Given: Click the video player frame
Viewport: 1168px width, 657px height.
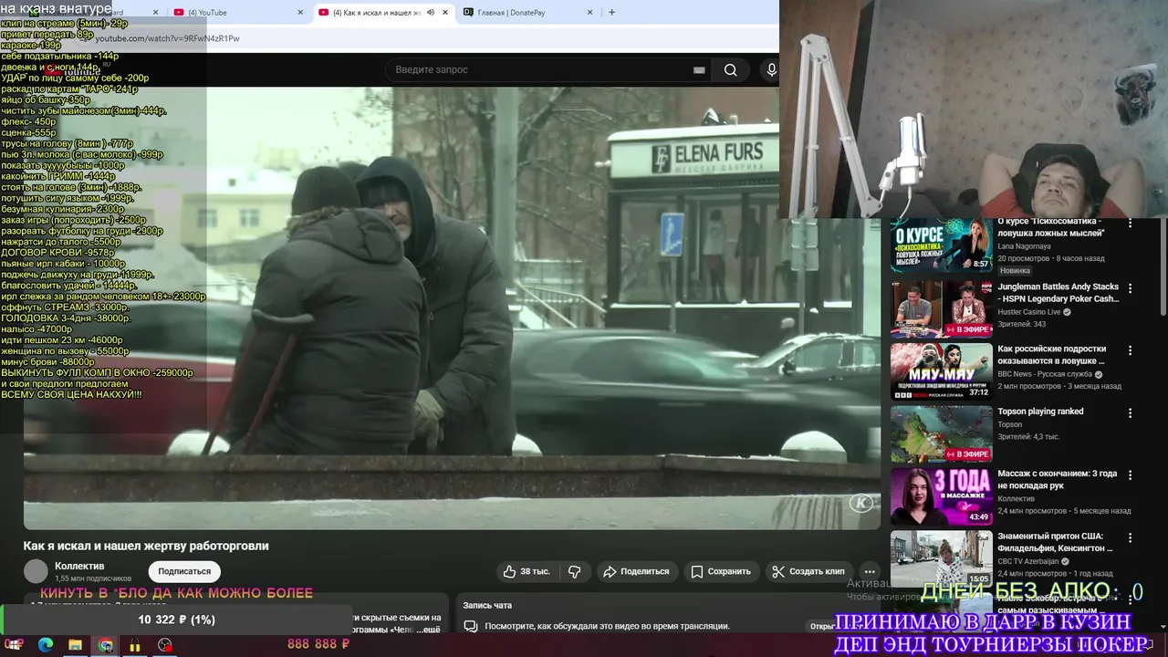Looking at the screenshot, I should [x=452, y=308].
